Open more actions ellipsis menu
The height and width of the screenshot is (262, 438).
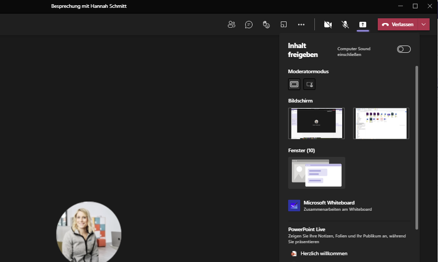tap(301, 25)
